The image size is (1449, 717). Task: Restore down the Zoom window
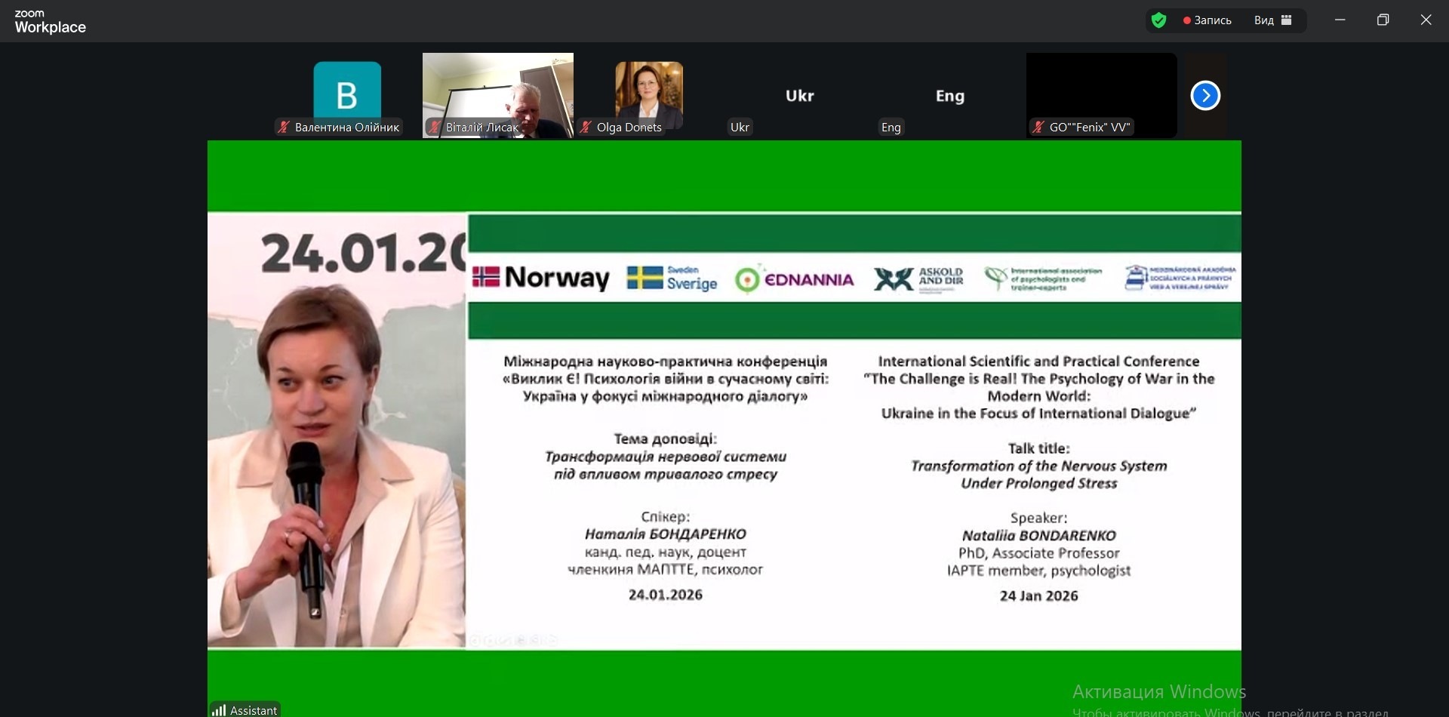tap(1383, 20)
